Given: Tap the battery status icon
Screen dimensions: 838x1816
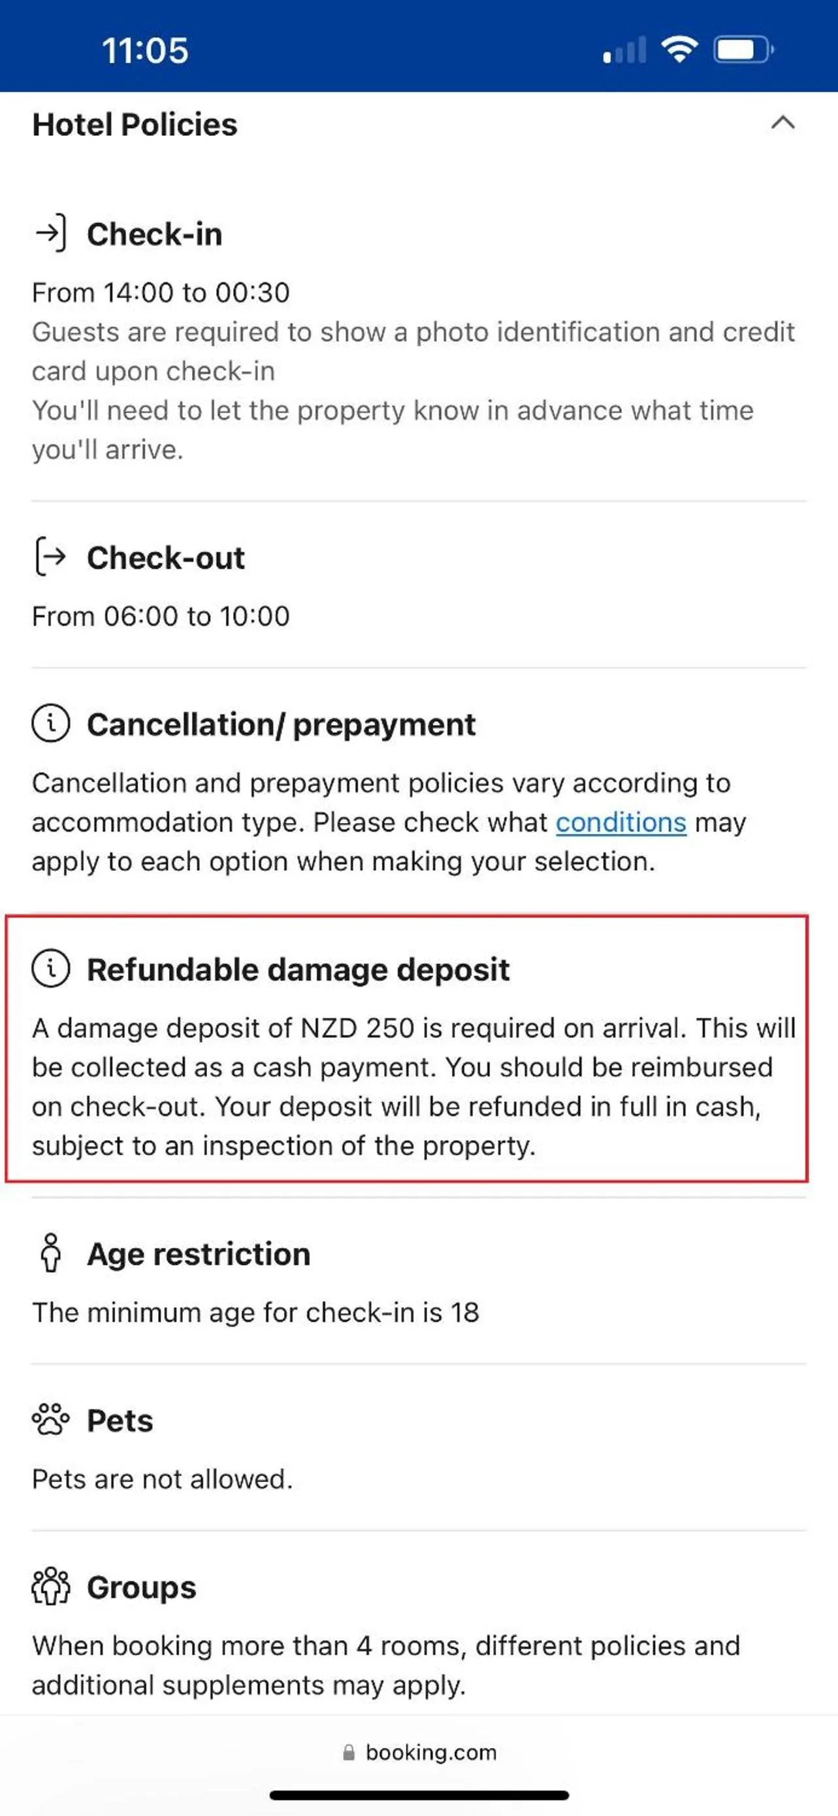Looking at the screenshot, I should tap(743, 50).
